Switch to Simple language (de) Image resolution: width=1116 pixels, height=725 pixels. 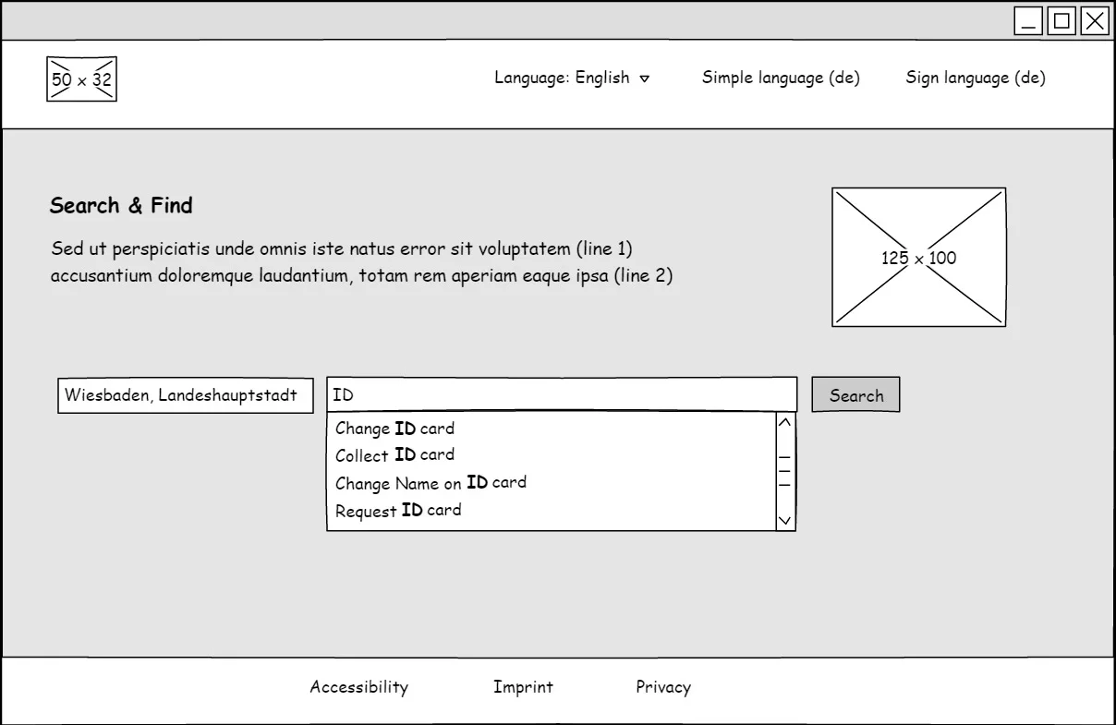coord(781,79)
